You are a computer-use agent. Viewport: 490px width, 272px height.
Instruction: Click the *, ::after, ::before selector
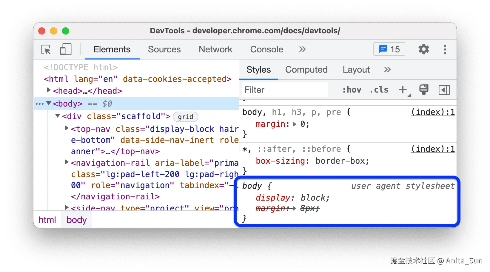[292, 149]
